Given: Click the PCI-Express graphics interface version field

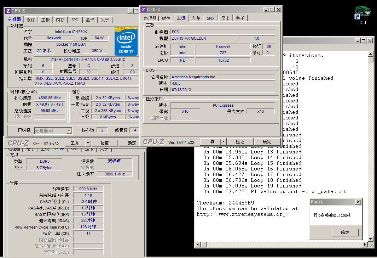Looking at the screenshot, I should click(223, 105).
